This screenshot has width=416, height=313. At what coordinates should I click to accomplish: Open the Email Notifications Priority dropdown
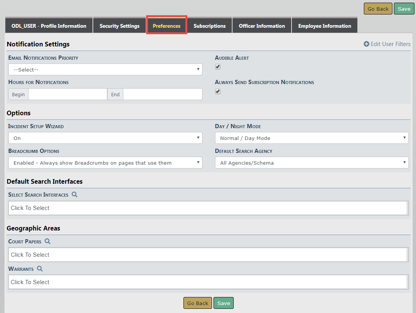105,70
